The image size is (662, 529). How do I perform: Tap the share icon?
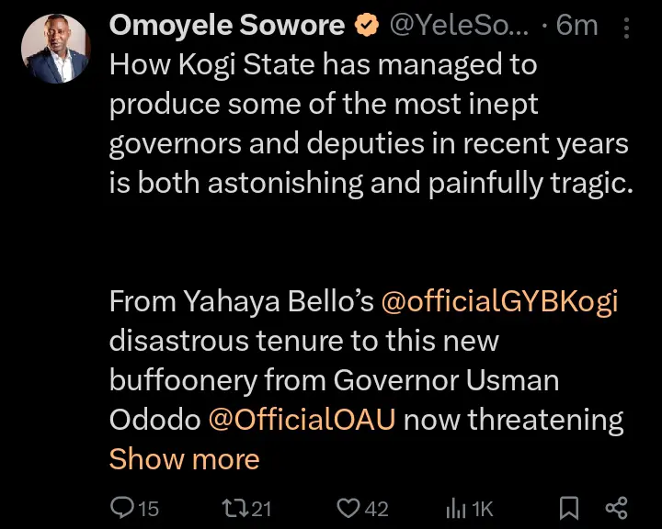[616, 507]
